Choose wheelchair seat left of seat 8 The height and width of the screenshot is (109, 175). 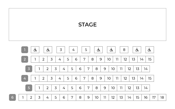point(111,50)
